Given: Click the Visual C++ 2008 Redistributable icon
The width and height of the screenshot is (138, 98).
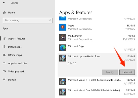Looking at the screenshot, I should [x=63, y=82].
